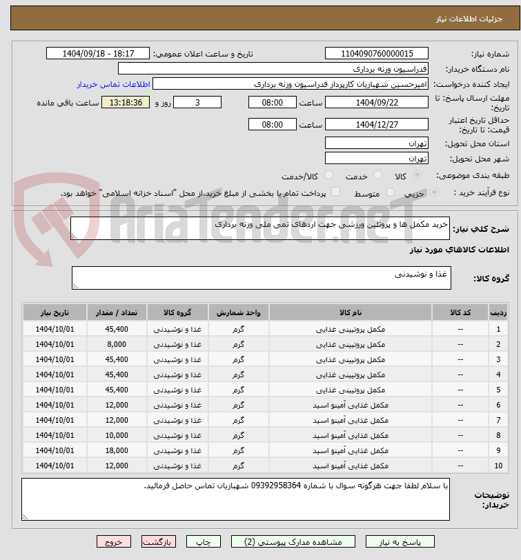The height and width of the screenshot is (560, 521).
Task: Click the request creator name field
Action: (290, 84)
